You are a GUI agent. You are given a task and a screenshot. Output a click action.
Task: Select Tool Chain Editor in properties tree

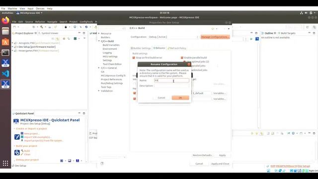pos(112,64)
